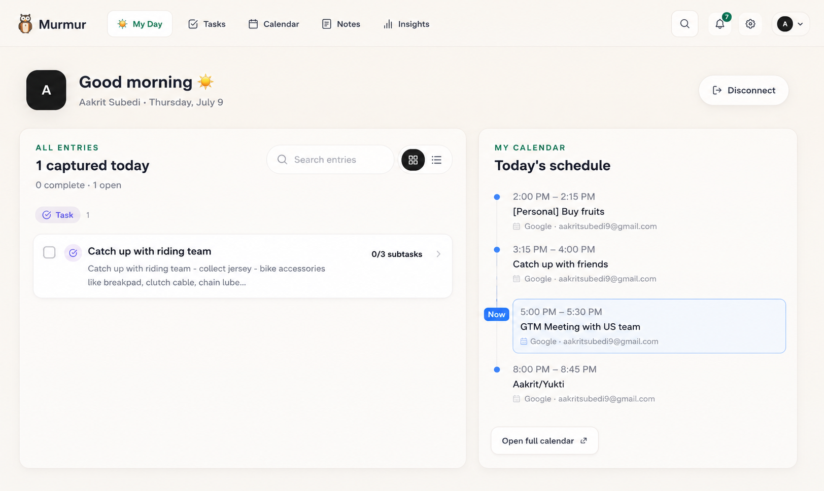Select the 2:00 PM timeline dot
This screenshot has height=491, width=824.
pos(497,197)
